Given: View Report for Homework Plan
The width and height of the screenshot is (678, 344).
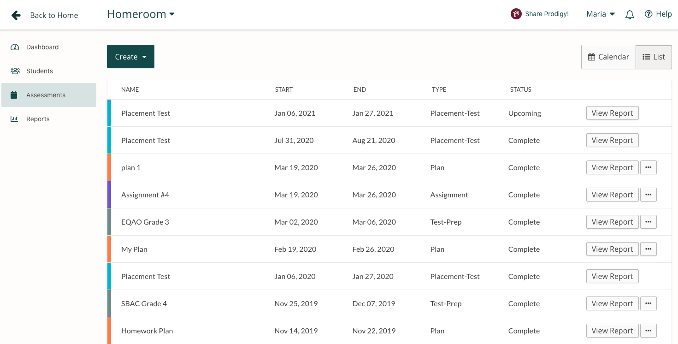Looking at the screenshot, I should (x=612, y=331).
